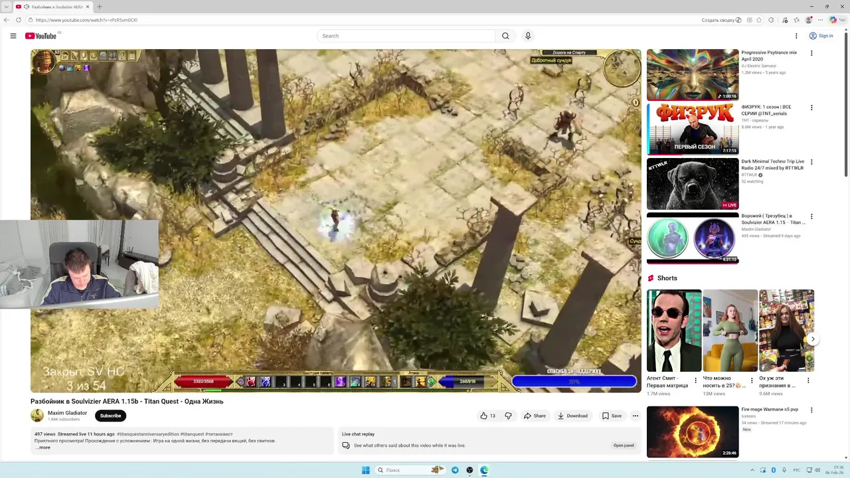
Task: Select the Разбойник в Soulvizier AERA tab
Action: pos(52,7)
